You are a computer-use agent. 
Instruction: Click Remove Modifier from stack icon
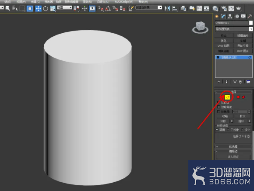tap(240, 82)
